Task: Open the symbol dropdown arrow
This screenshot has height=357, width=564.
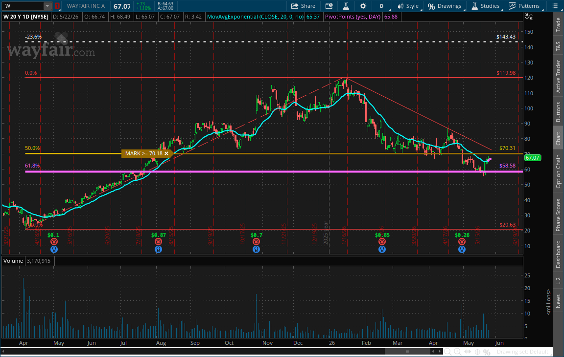Action: pos(47,6)
